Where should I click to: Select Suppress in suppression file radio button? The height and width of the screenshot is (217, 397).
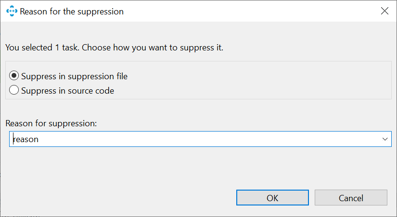[x=14, y=76]
